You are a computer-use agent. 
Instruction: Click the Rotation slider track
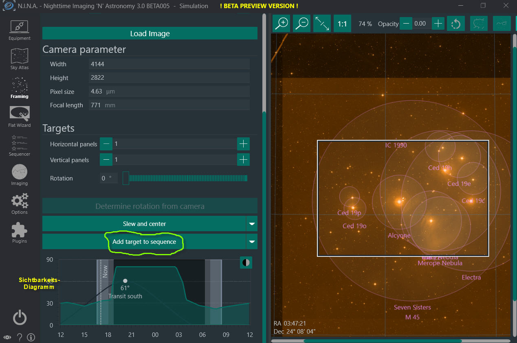coord(187,178)
